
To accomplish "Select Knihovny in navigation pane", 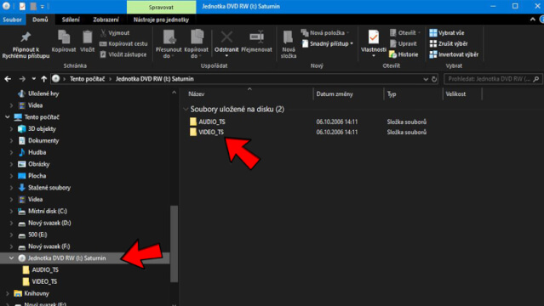I will click(x=37, y=293).
